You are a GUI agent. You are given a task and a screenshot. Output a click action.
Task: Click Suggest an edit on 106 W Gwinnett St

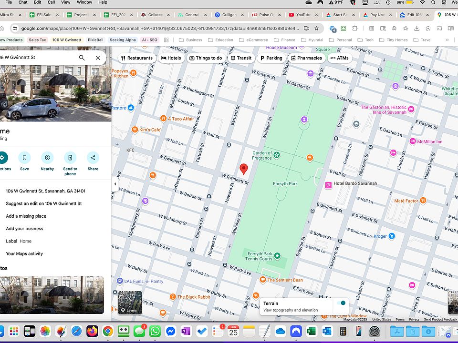[43, 203]
